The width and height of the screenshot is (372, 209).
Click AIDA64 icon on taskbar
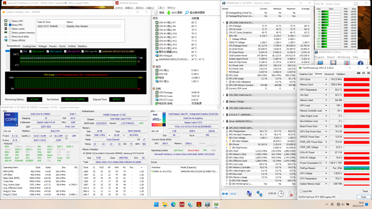[182, 205]
